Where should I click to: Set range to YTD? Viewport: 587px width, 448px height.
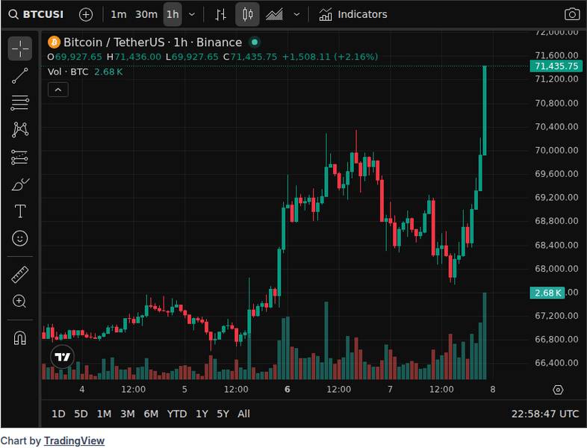click(x=177, y=414)
